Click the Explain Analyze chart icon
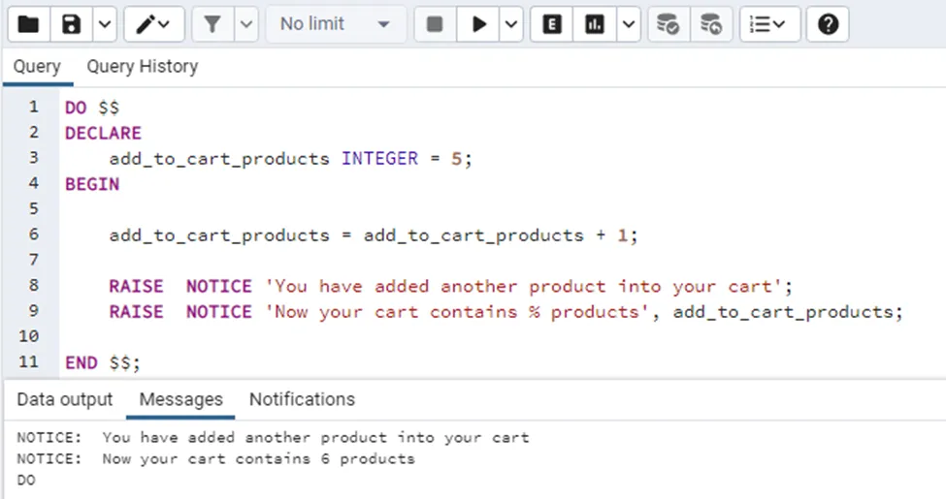 (594, 24)
